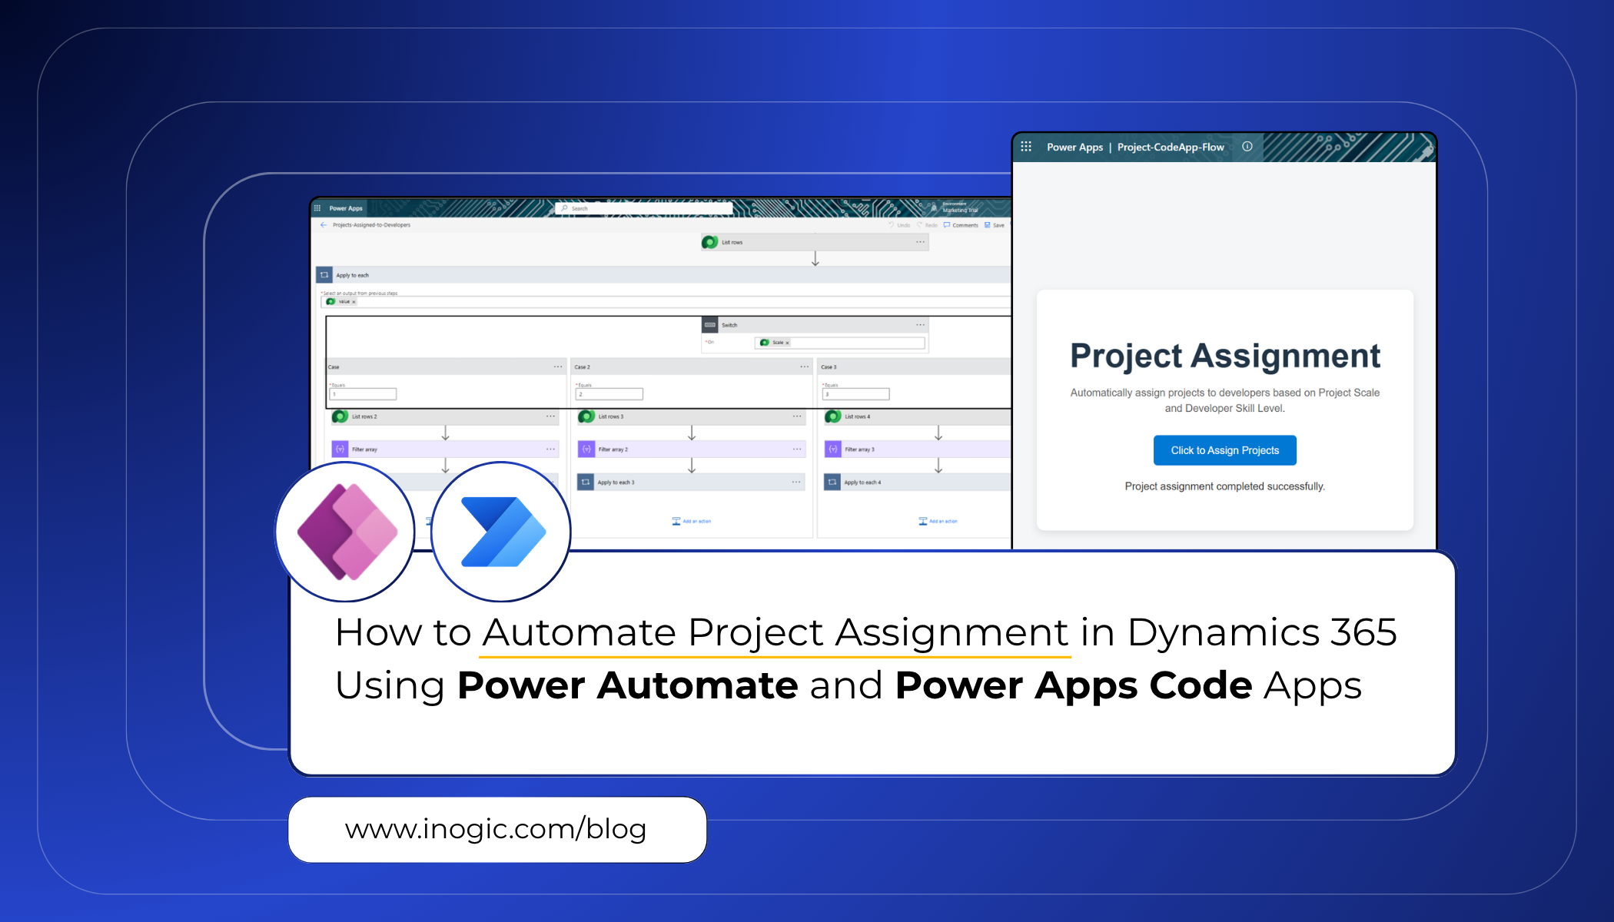Viewport: 1614px width, 922px height.
Task: Click the Project-CodeApp-Flow app title
Action: (x=1171, y=147)
